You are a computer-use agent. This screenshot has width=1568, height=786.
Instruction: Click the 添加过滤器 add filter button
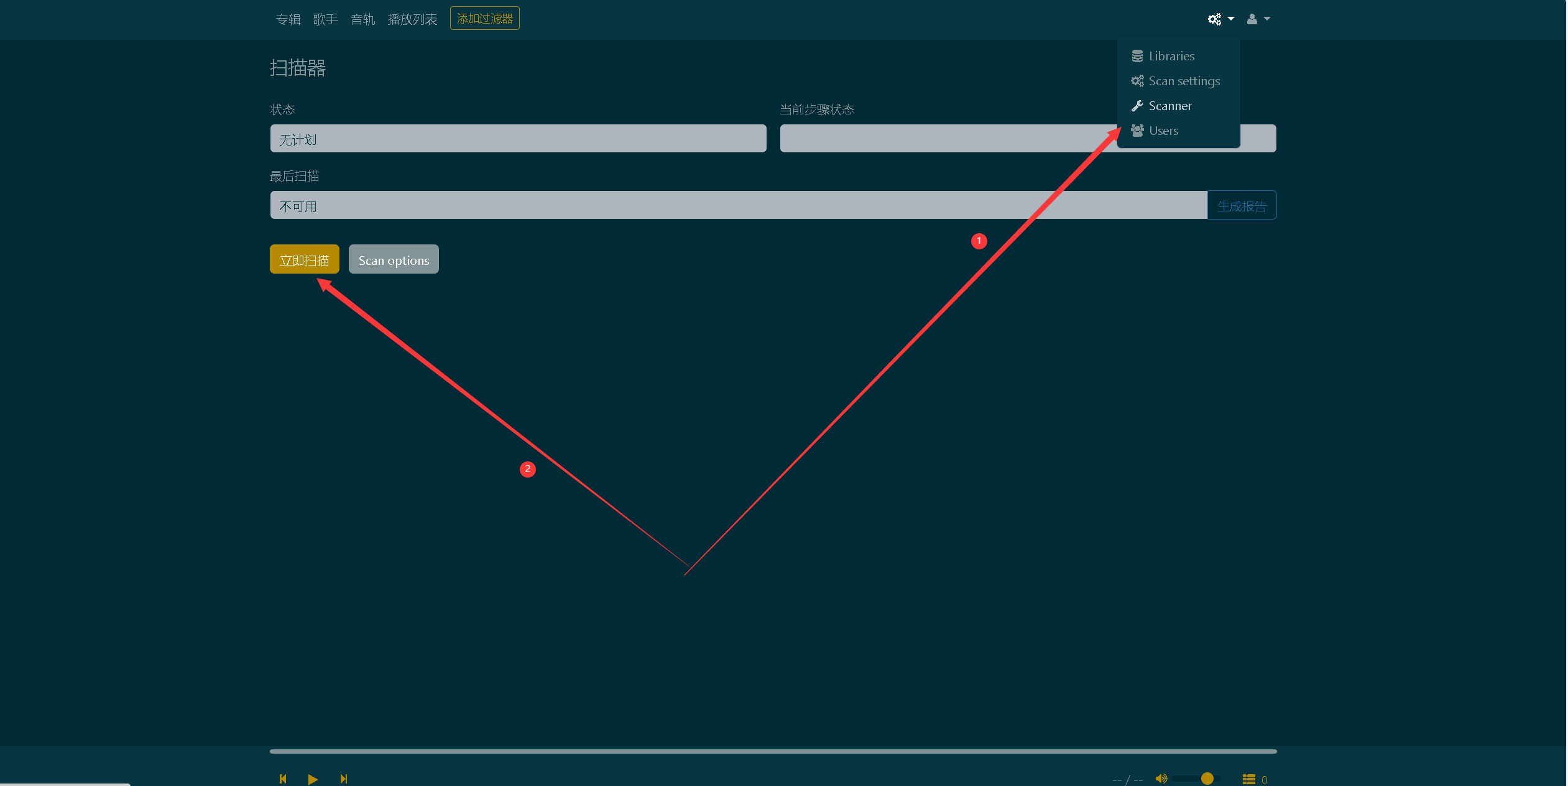click(x=484, y=18)
